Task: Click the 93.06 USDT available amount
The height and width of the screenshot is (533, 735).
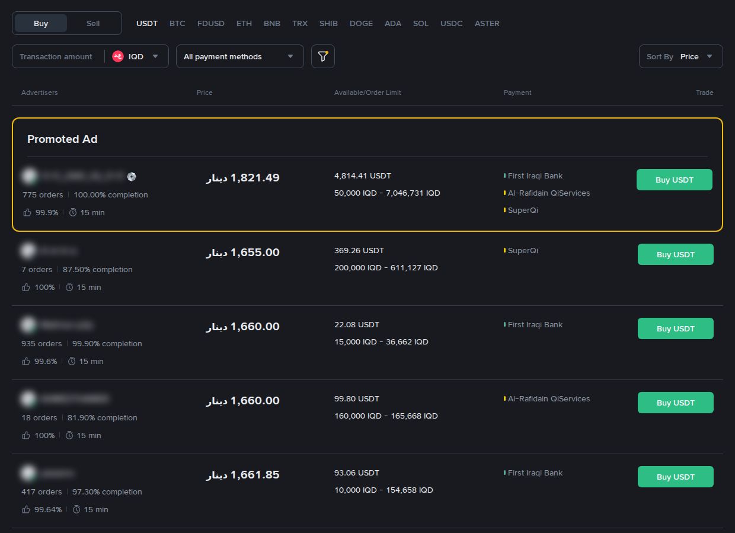Action: point(357,473)
